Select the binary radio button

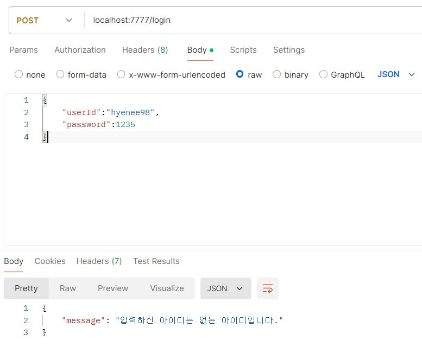point(276,74)
